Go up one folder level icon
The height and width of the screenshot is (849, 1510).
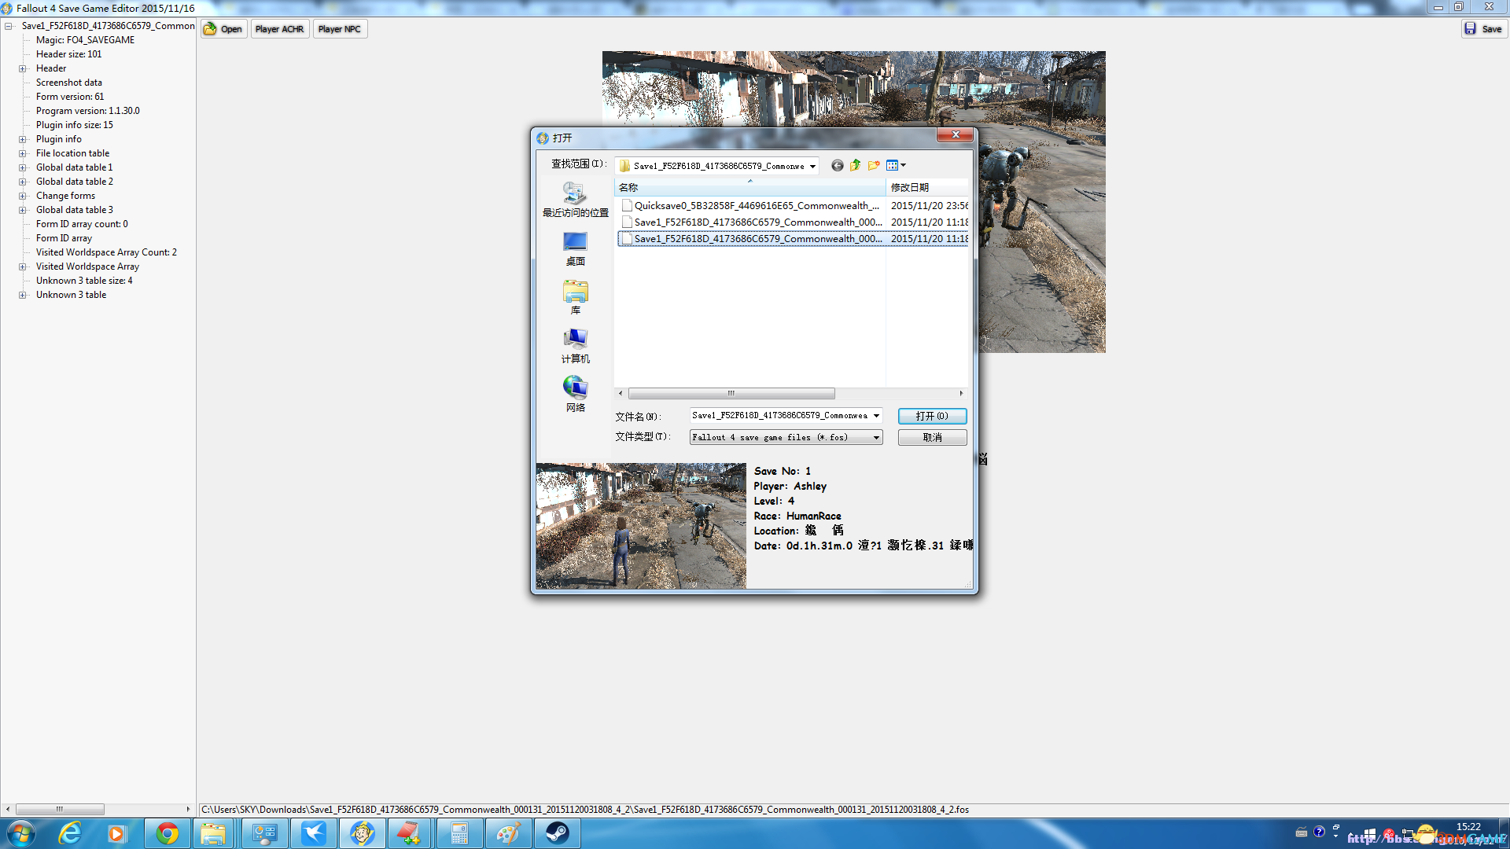pyautogui.click(x=855, y=165)
